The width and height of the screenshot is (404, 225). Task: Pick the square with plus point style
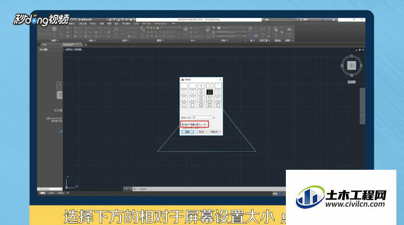(x=201, y=99)
